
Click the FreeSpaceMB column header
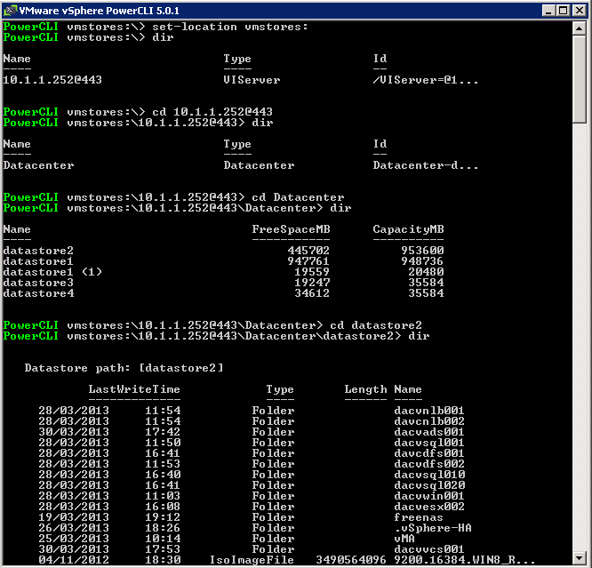click(x=291, y=229)
